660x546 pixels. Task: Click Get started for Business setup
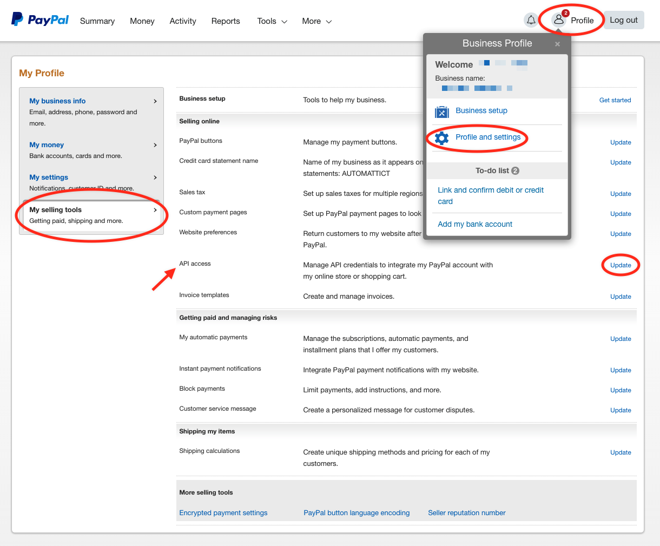coord(615,100)
